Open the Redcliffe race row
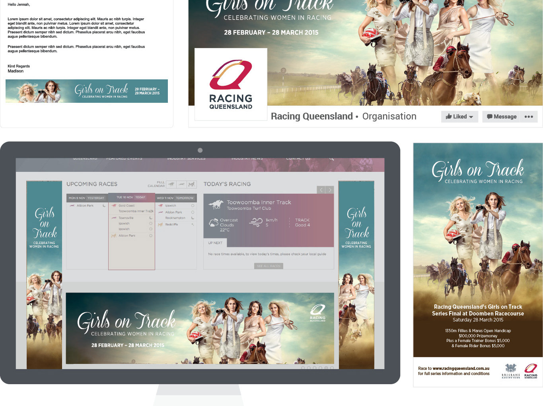This screenshot has width=543, height=406. 176,225
